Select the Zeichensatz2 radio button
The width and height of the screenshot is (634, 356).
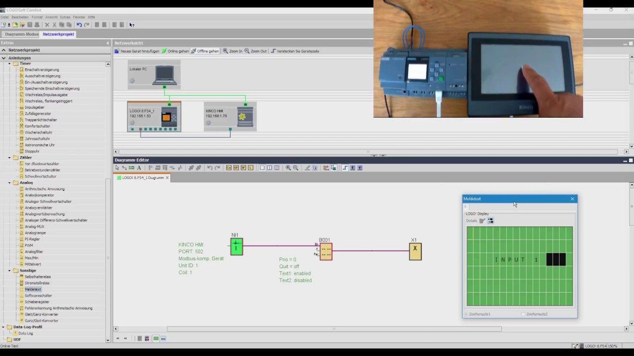[x=523, y=314]
